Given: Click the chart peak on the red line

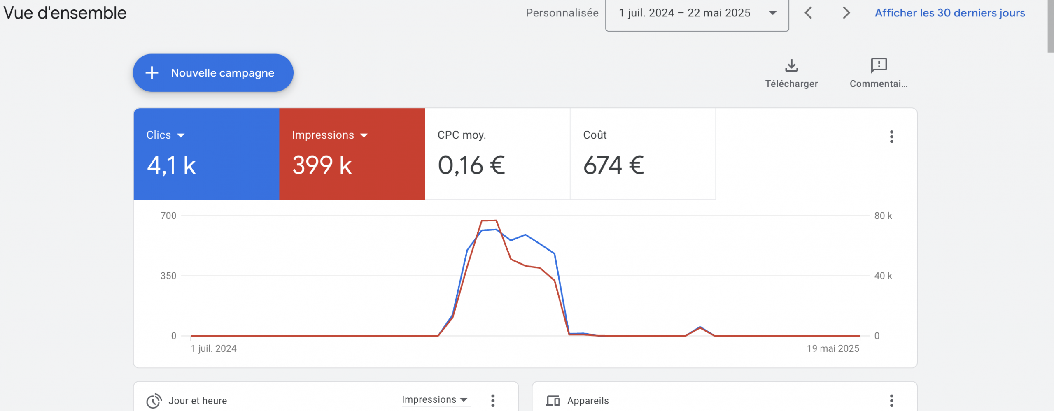Looking at the screenshot, I should pos(489,221).
